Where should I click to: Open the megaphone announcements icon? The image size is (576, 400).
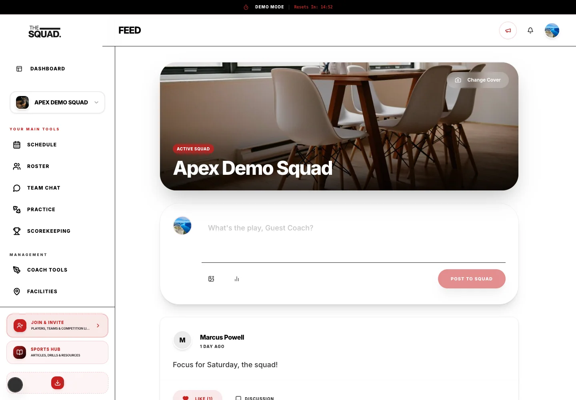coord(508,30)
